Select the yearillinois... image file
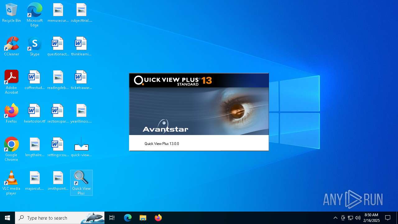This screenshot has height=224, width=398. 81,114
